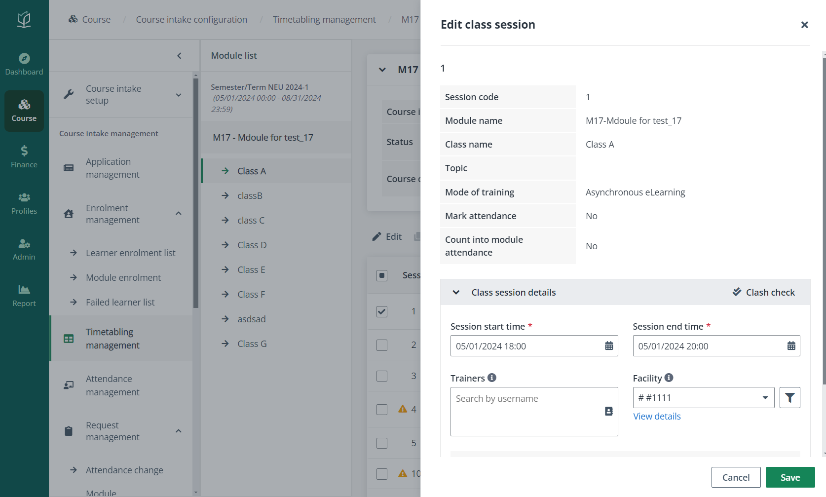Collapse the Enrolment management section
Image resolution: width=826 pixels, height=497 pixels.
click(x=179, y=213)
